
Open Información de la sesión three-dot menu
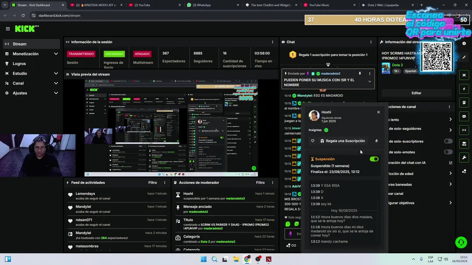[273, 42]
